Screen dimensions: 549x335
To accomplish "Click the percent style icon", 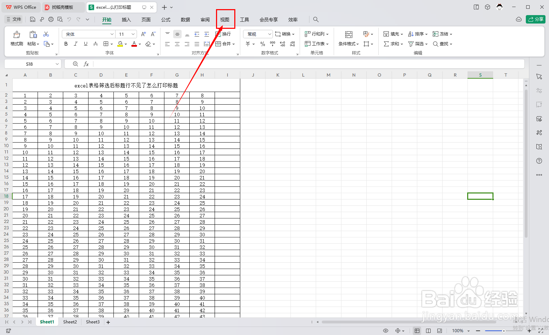I will click(263, 44).
